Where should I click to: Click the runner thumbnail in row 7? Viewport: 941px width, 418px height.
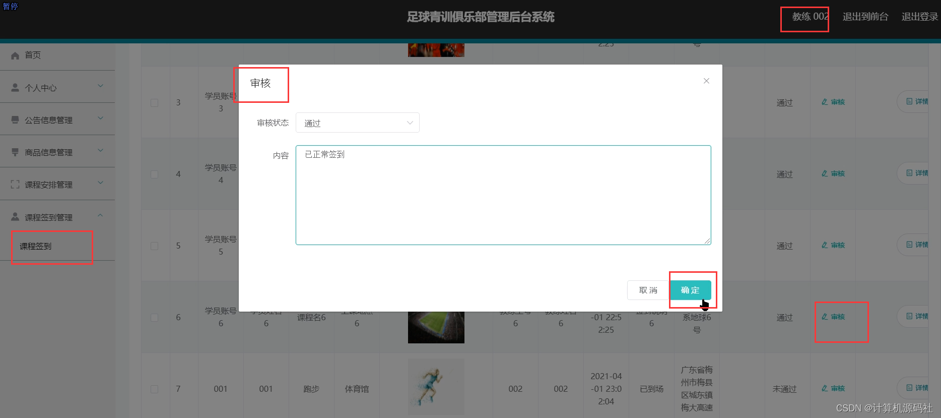(436, 387)
